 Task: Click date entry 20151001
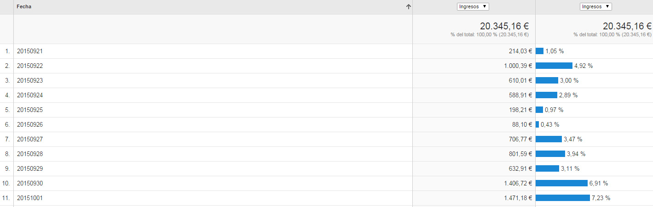pos(30,198)
